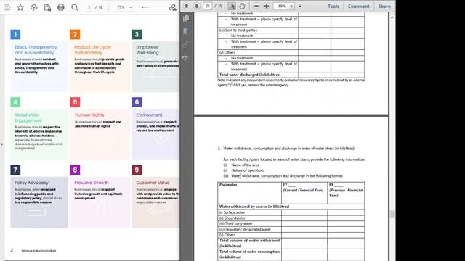Click 'Water withdrawal by source' table header row
Image resolution: width=465 pixels, height=261 pixels.
(x=291, y=207)
